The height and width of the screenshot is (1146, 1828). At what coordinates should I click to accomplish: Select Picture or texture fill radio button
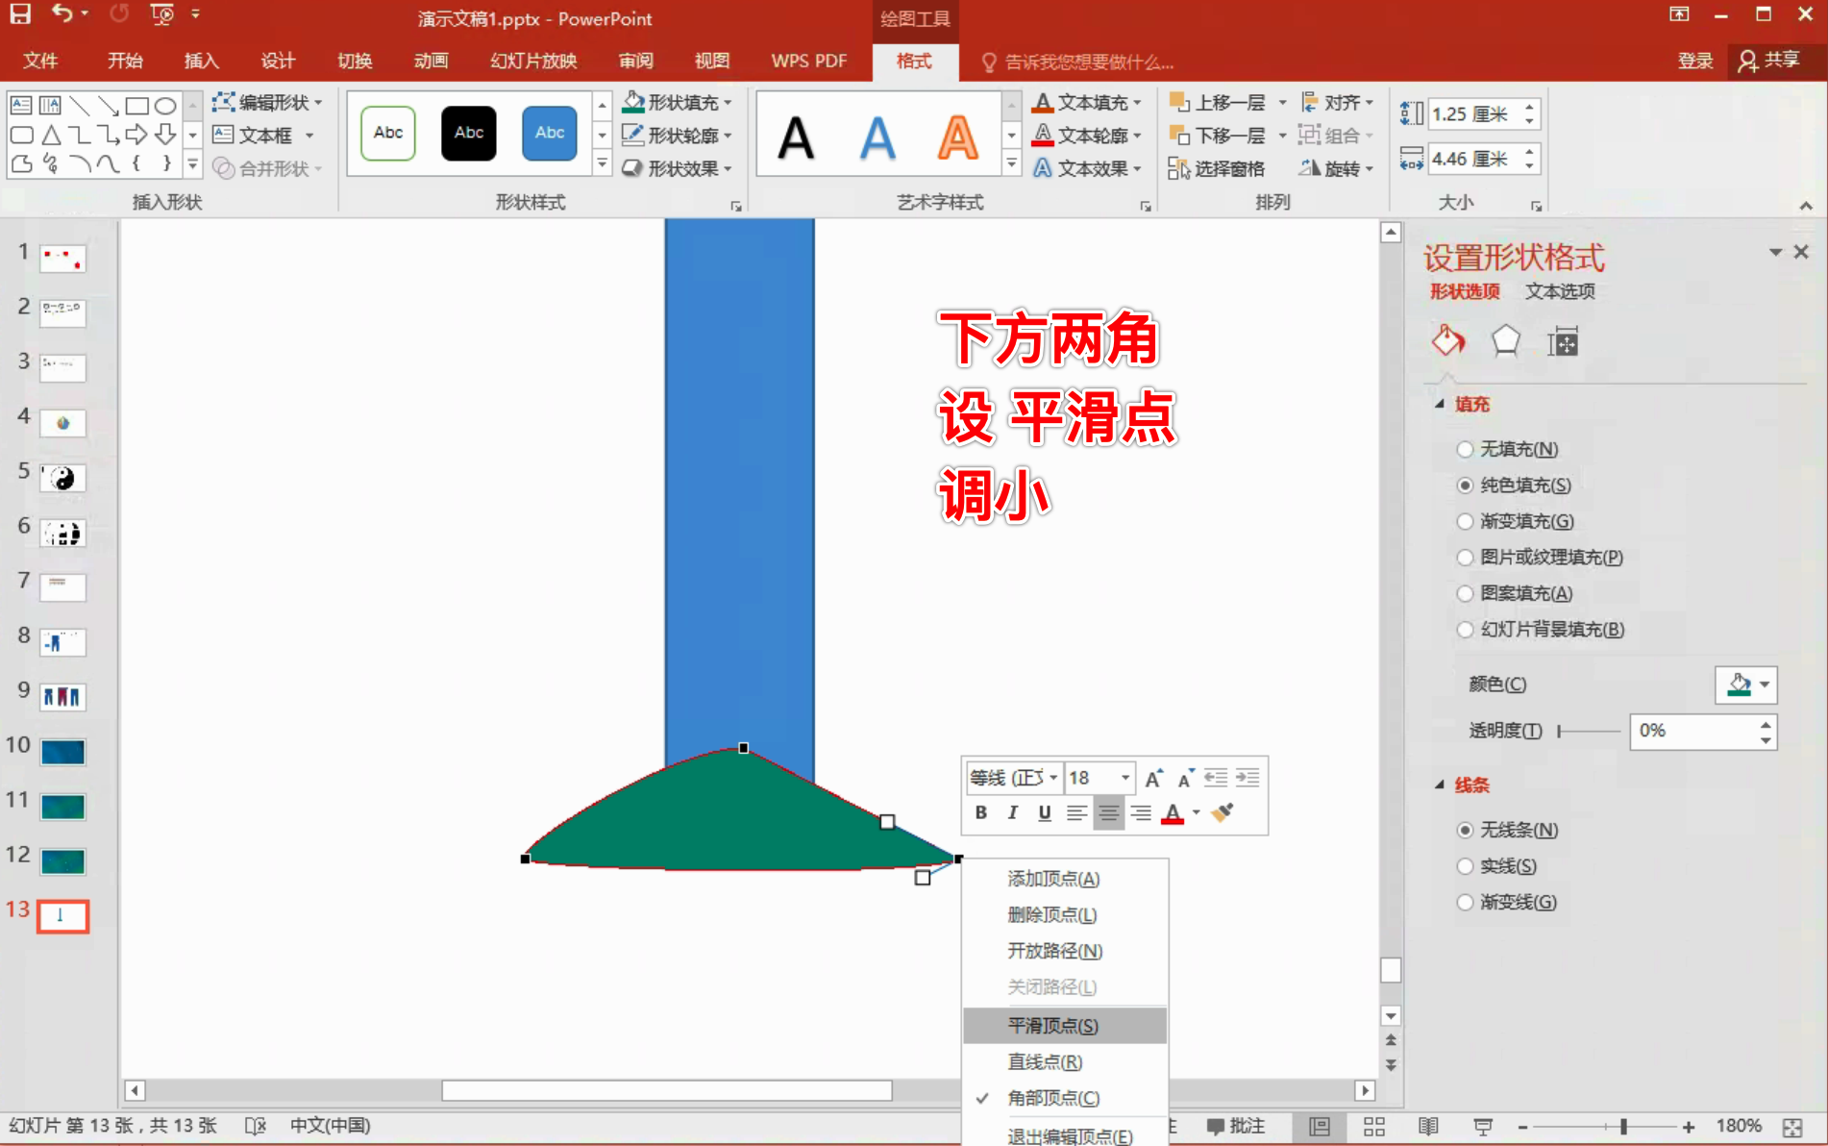(1465, 558)
